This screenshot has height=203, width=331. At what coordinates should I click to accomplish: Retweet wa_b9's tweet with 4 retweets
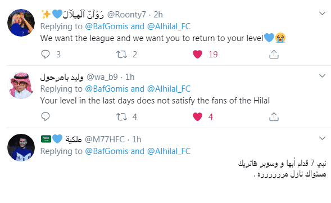tap(121, 116)
